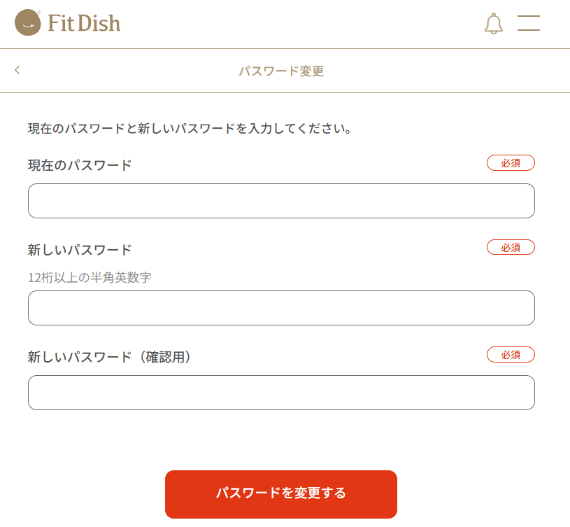Open the hamburger menu
The width and height of the screenshot is (570, 527).
click(529, 23)
